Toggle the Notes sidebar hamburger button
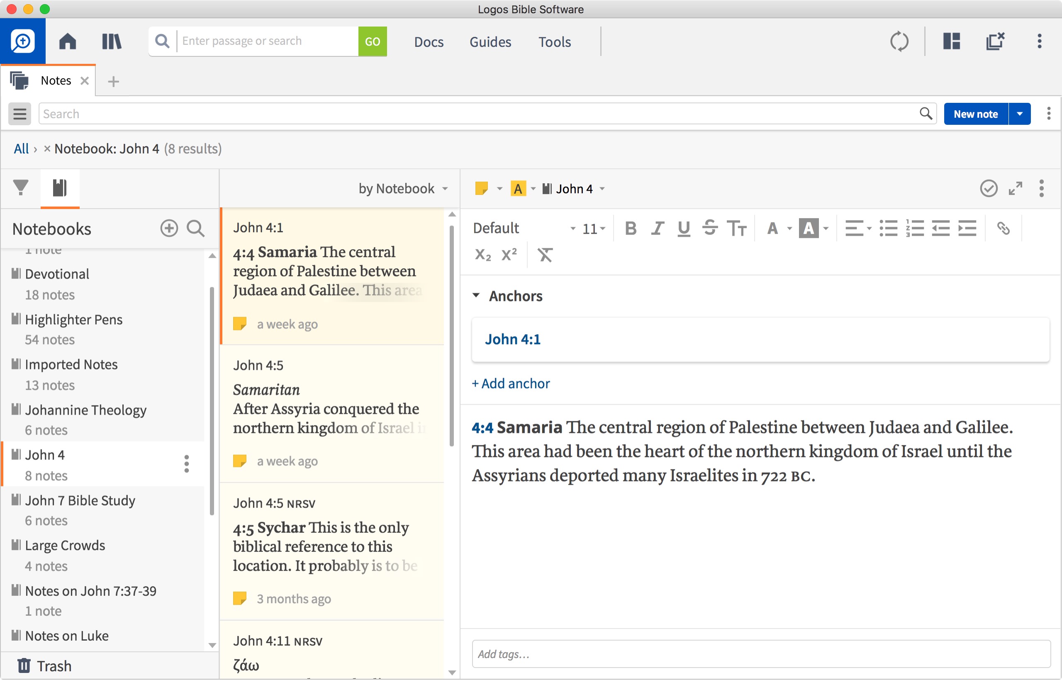The image size is (1062, 680). pyautogui.click(x=20, y=114)
